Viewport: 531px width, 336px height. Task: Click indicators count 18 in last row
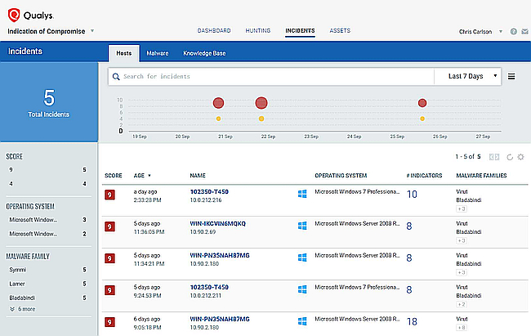(x=412, y=322)
